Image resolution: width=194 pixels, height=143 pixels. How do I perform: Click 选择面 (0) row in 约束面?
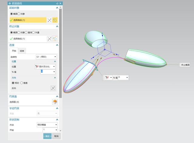(30, 102)
